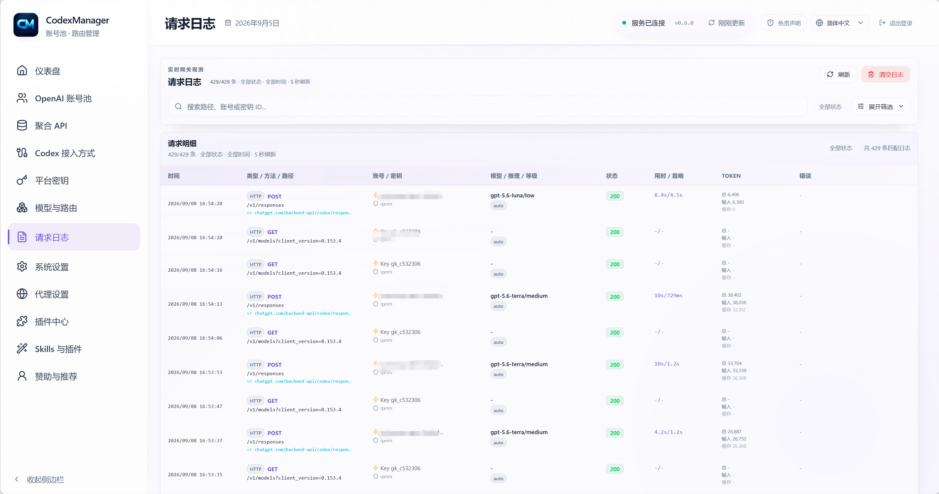Viewport: 939px width, 494px height.
Task: Open the 仪表盘 dashboard home icon
Action: (x=22, y=71)
